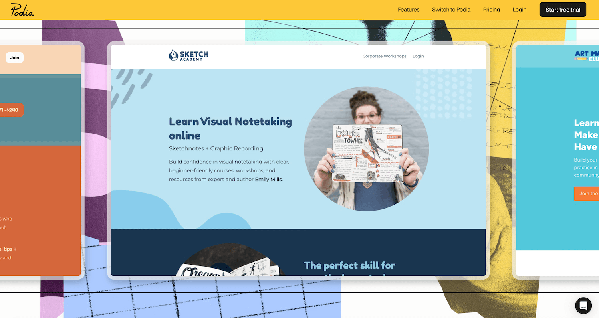Click the orange $240 price button
This screenshot has height=318, width=599.
12,110
